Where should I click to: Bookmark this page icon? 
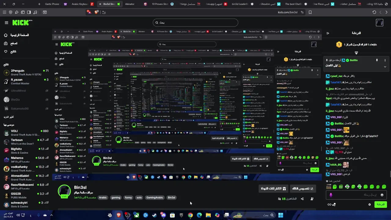tap(310, 12)
